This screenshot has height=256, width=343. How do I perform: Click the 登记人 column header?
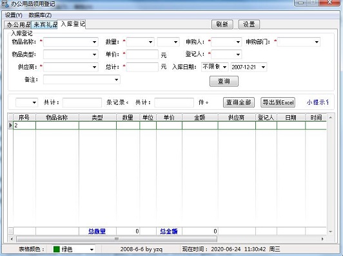pyautogui.click(x=266, y=118)
